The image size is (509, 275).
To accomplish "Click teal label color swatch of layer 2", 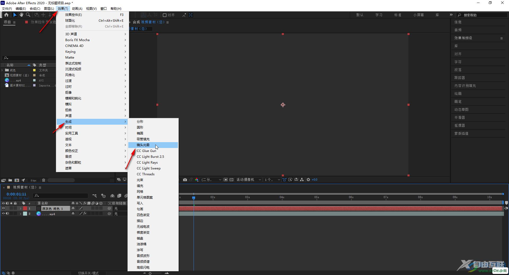I will [25, 214].
